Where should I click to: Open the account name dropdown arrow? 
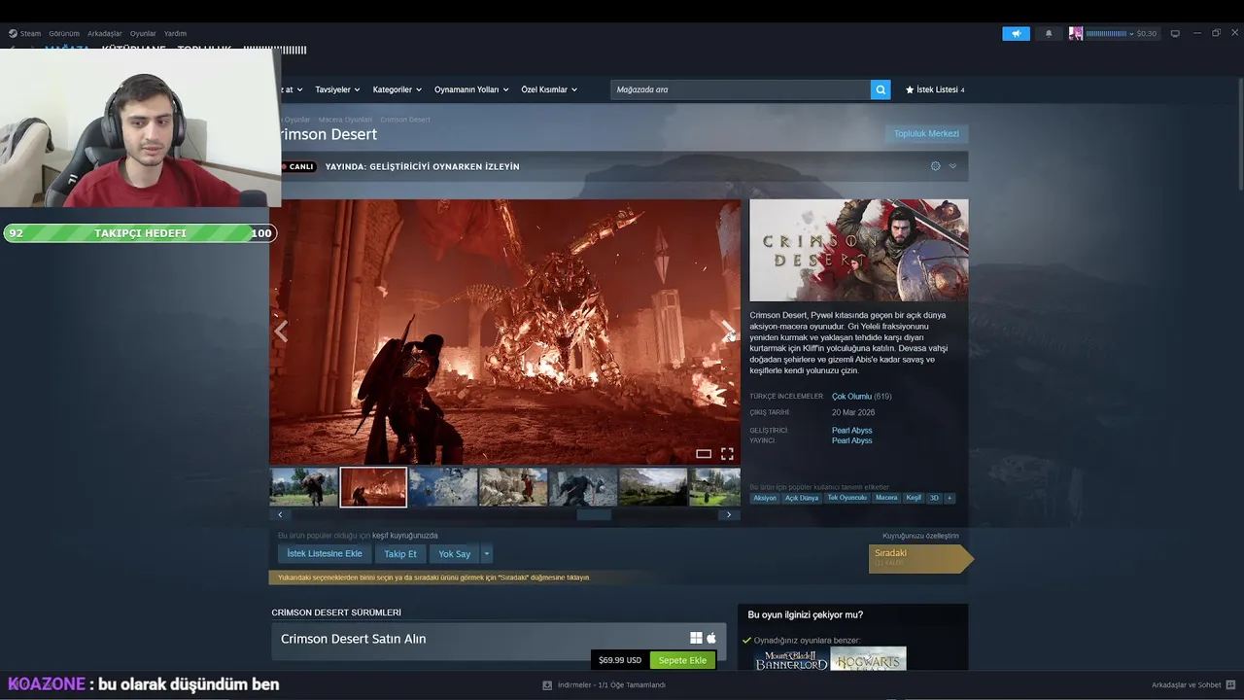point(1131,34)
